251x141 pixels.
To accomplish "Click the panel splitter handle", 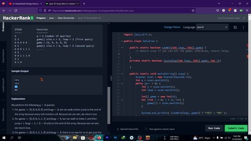I will coord(111,78).
